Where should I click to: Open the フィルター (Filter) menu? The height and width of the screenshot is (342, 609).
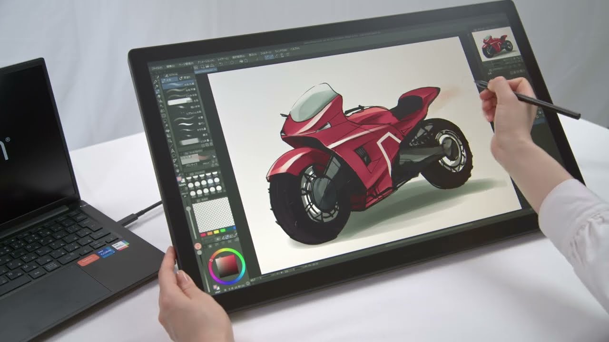pyautogui.click(x=265, y=53)
